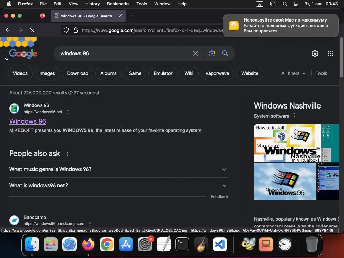Open the Bookmarks menu
This screenshot has width=344, height=258.
[118, 4]
